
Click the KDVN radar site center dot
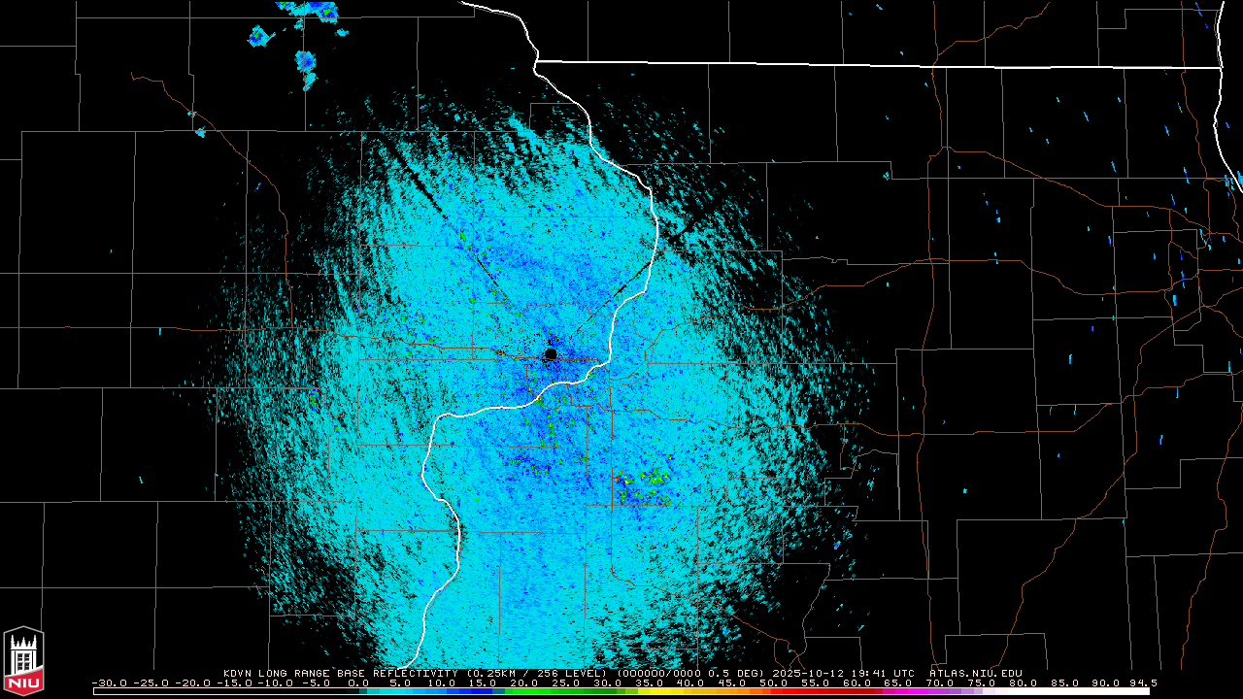pos(551,354)
